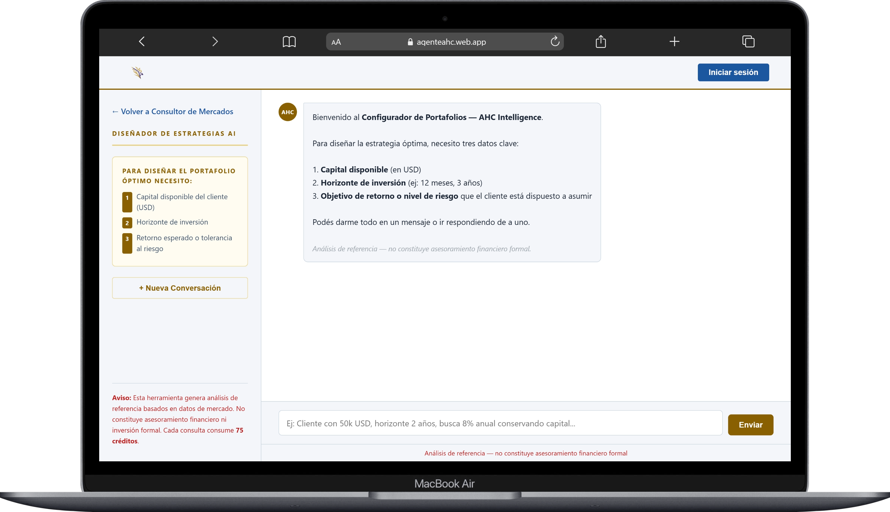890x512 pixels.
Task: Select the red '75 créditos' text
Action: [x=178, y=435]
